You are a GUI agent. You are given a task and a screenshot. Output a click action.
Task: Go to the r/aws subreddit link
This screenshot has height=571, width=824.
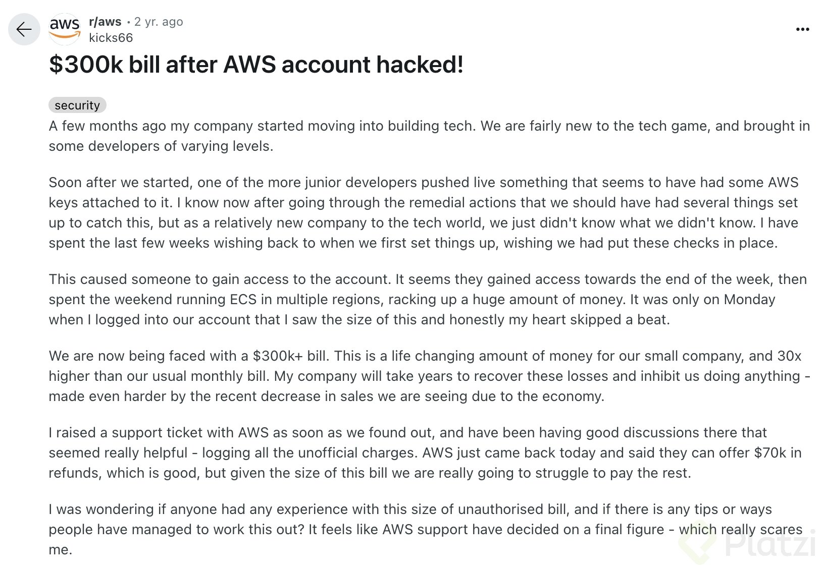(105, 22)
